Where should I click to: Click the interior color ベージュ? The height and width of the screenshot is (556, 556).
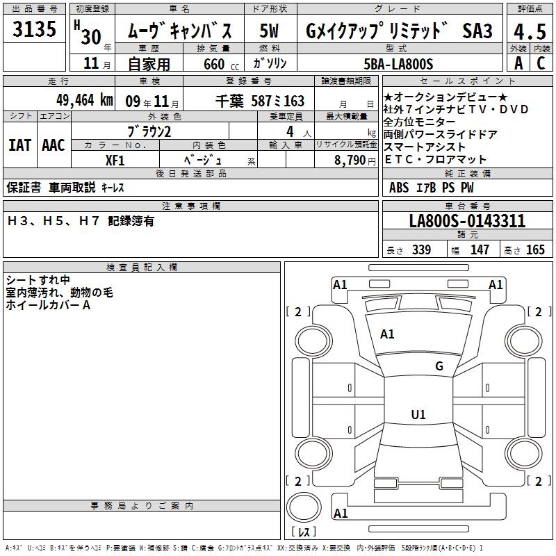pos(203,161)
